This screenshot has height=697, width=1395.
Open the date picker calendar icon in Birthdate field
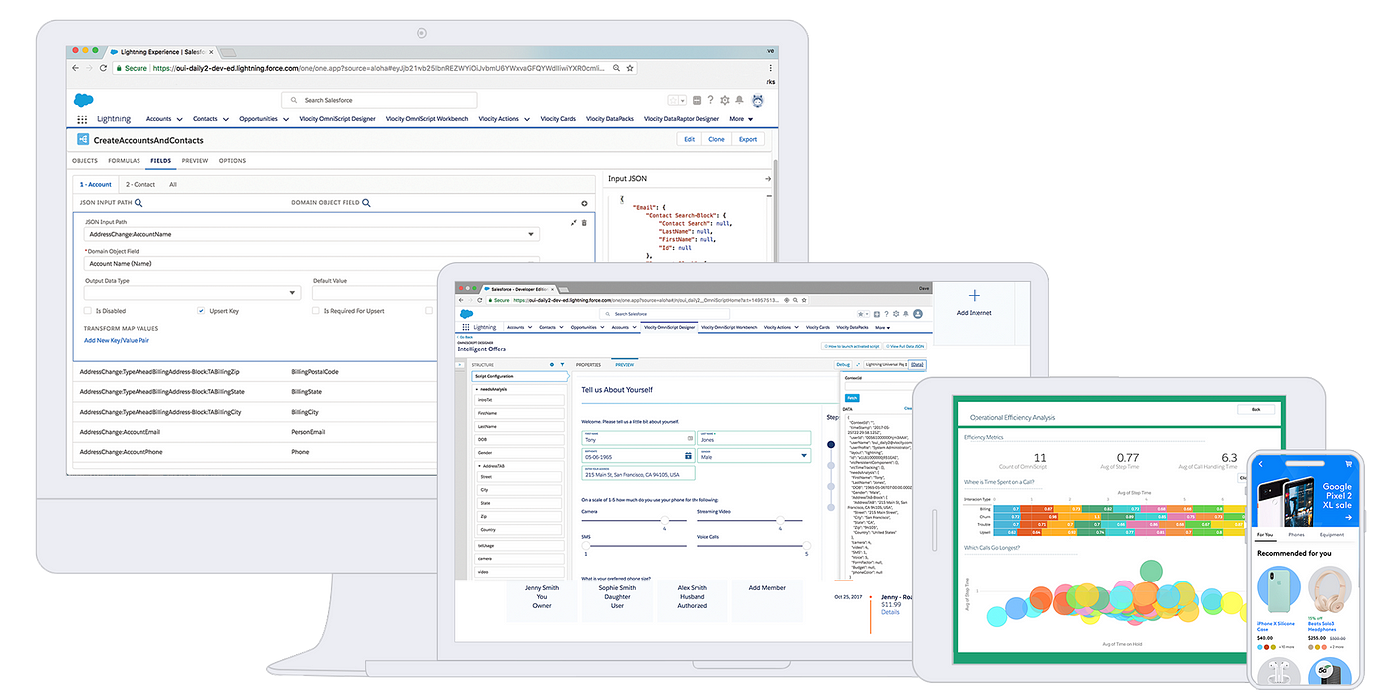click(688, 455)
